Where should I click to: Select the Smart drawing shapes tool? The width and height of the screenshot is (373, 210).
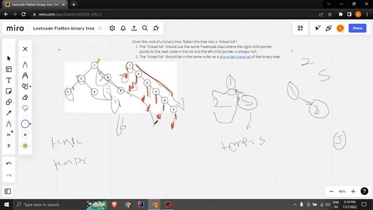[25, 86]
